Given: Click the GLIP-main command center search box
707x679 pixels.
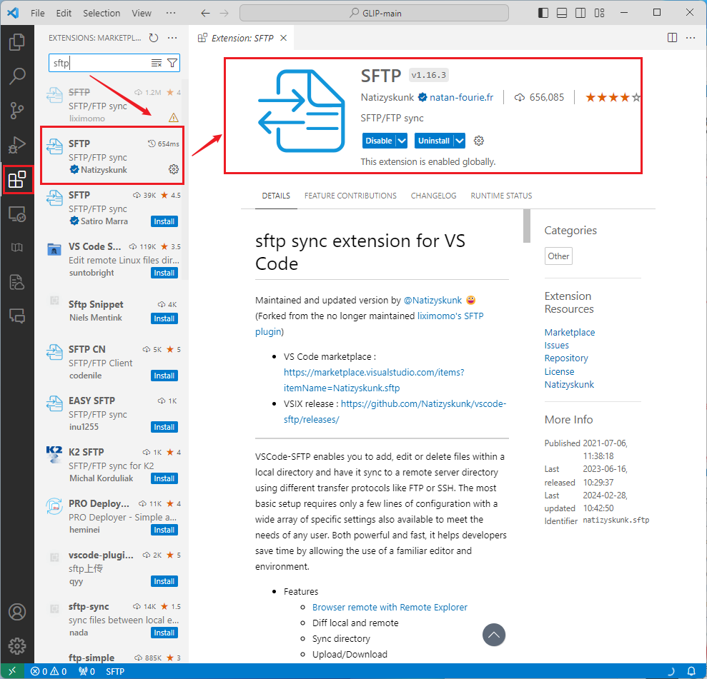Looking at the screenshot, I should pos(375,13).
